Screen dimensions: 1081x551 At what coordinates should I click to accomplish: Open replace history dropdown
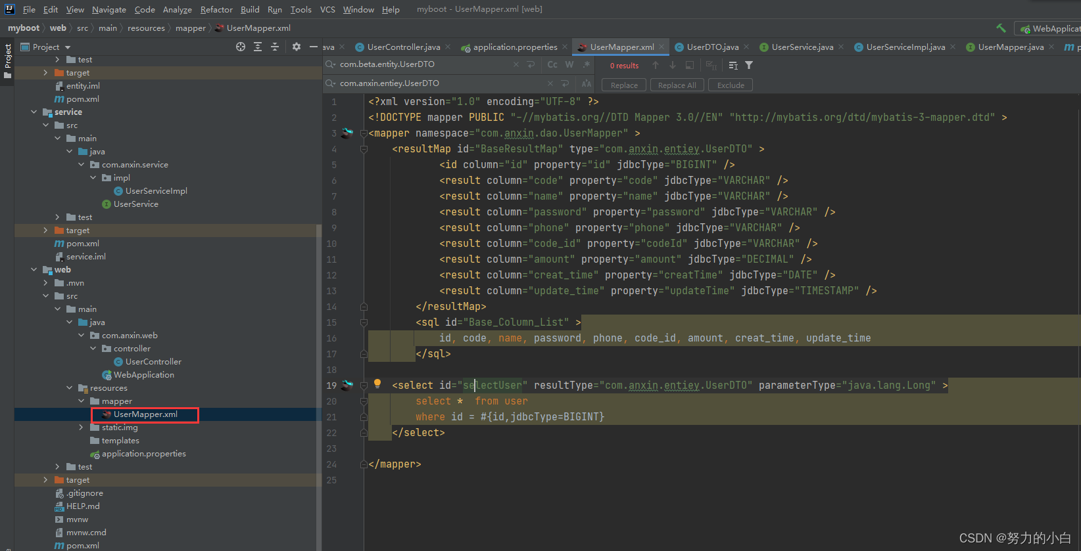point(331,83)
